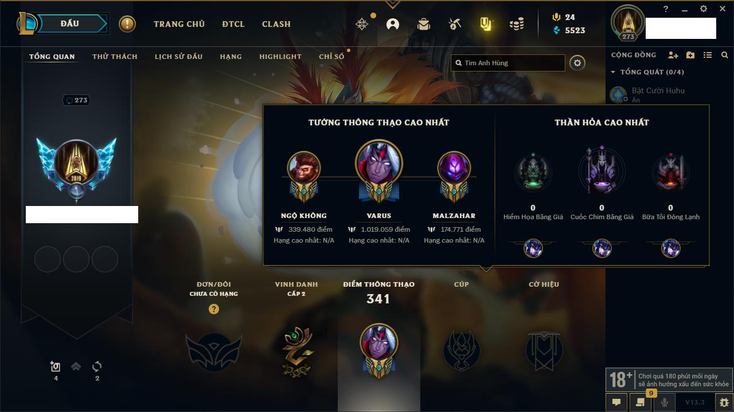Open the glowing Loot icon
Image resolution: width=734 pixels, height=412 pixels.
click(486, 24)
